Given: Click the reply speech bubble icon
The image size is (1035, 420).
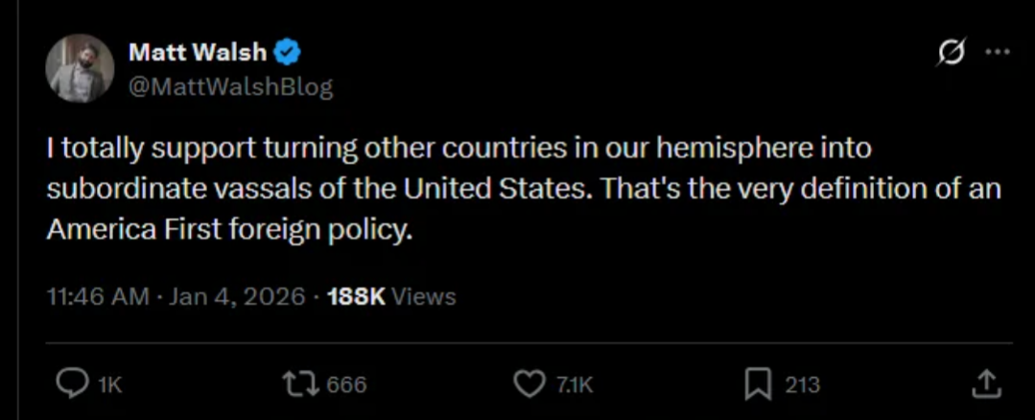Looking at the screenshot, I should (71, 385).
